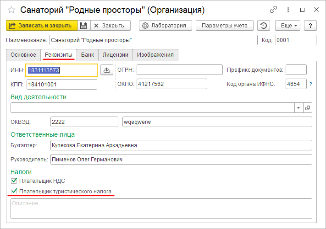
Task: Click the Наименование field
Action: (x=154, y=40)
